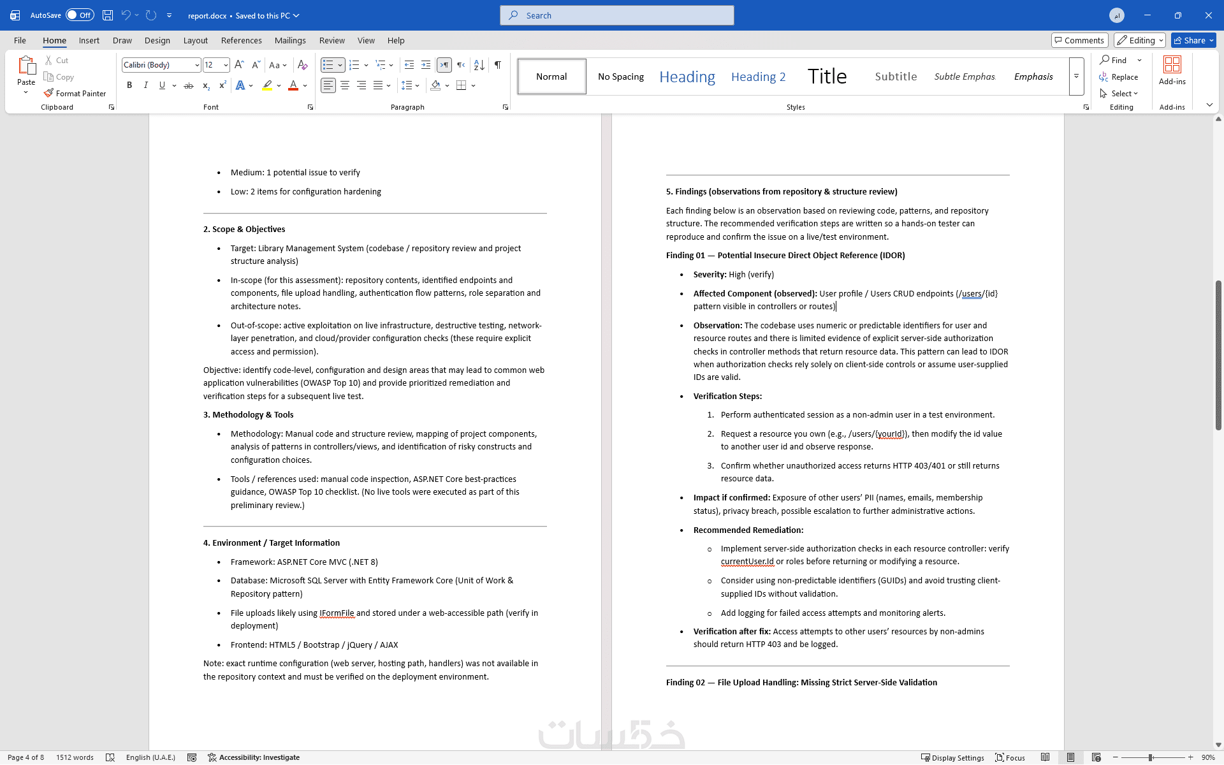Open the Editing mode dropdown
The width and height of the screenshot is (1224, 765).
(x=1140, y=40)
